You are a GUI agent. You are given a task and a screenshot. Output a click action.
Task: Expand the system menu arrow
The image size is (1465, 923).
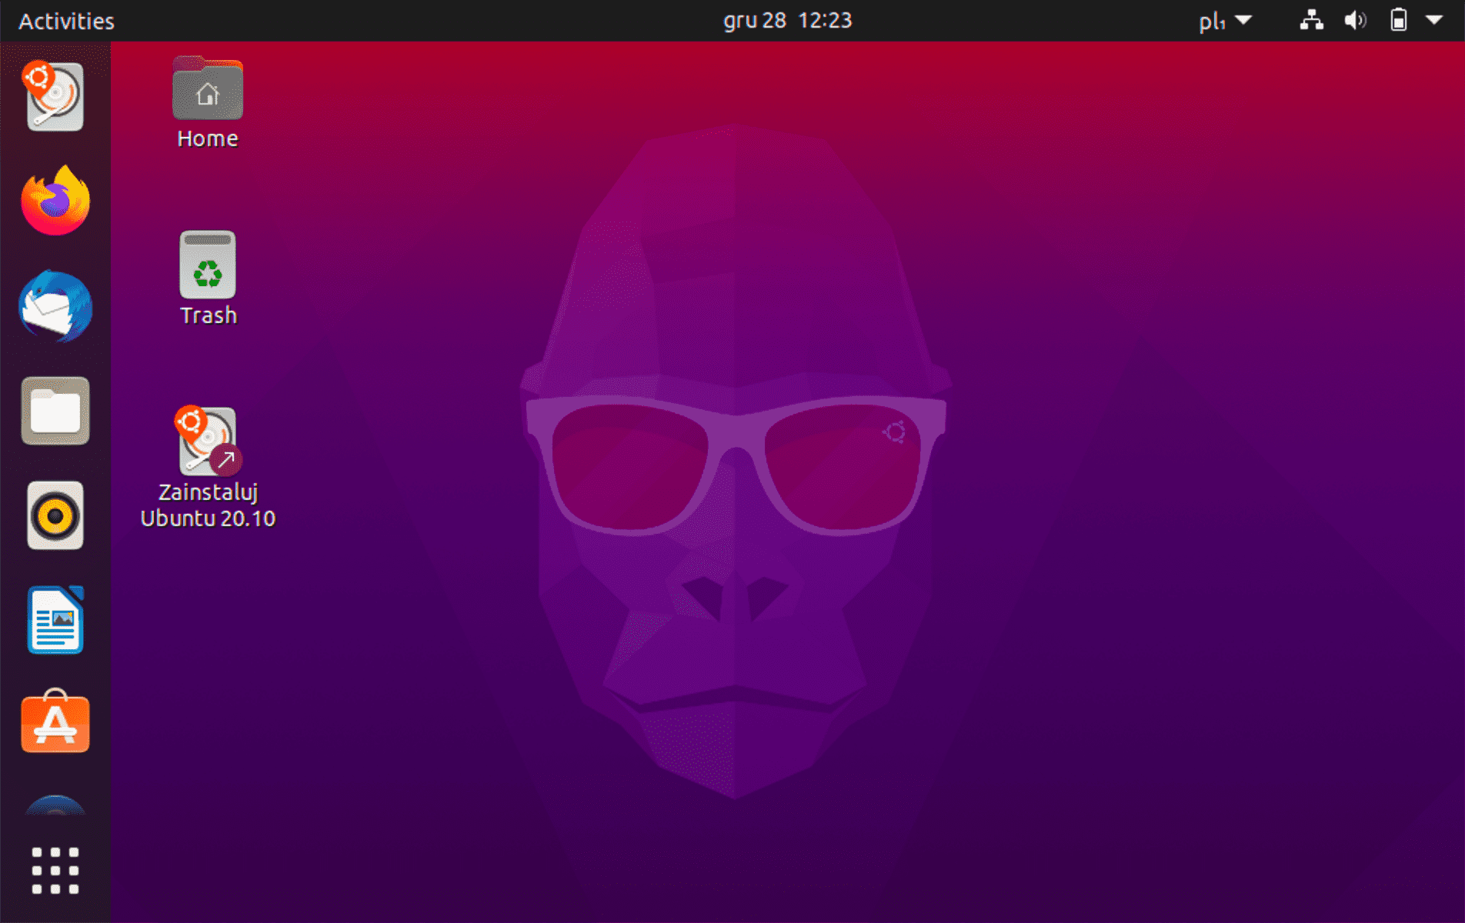coord(1434,20)
